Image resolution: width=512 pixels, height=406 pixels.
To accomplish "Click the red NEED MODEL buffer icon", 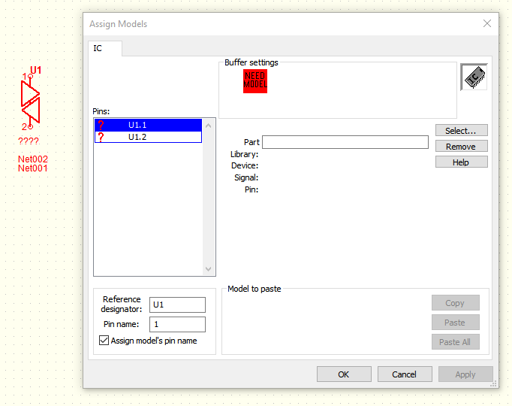I will (254, 81).
